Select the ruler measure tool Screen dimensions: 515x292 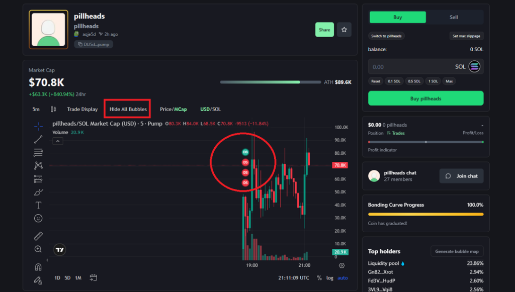coord(38,236)
